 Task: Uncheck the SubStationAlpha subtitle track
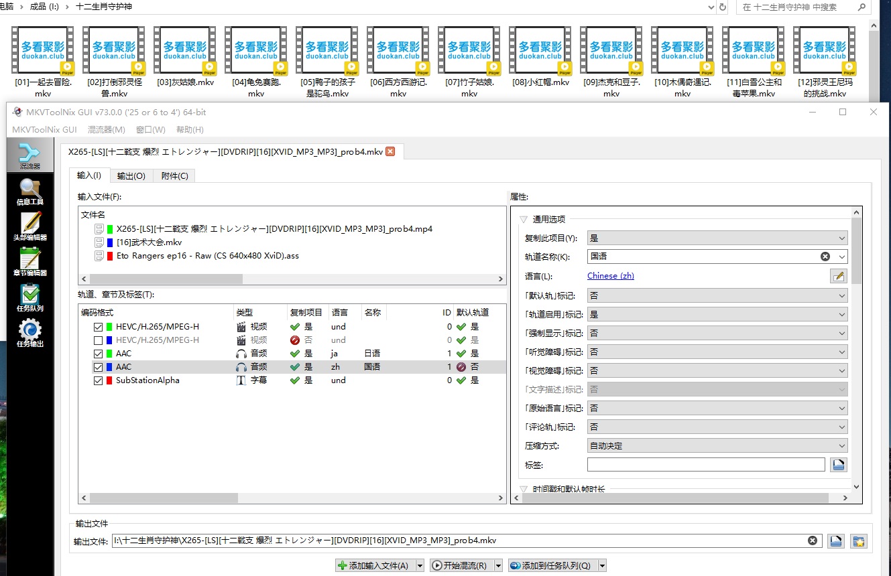pyautogui.click(x=99, y=380)
